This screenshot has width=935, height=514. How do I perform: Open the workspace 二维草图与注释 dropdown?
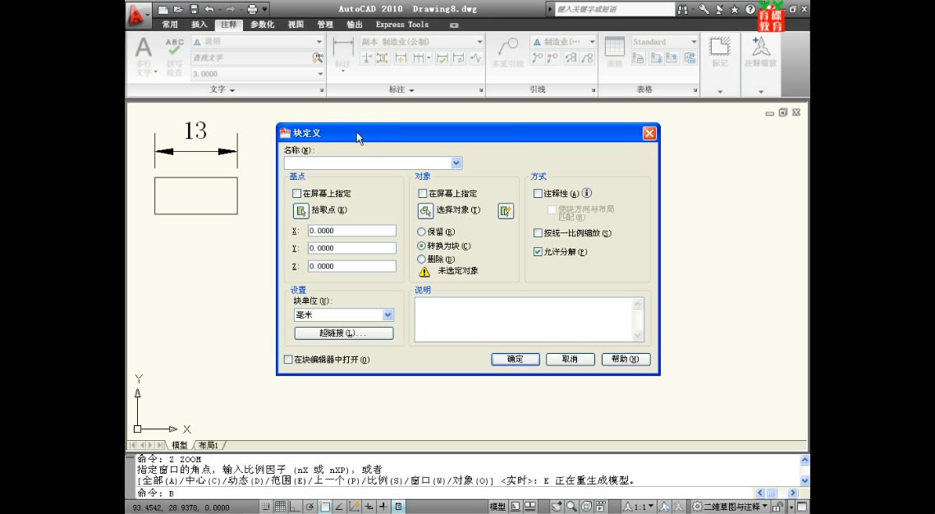(731, 507)
